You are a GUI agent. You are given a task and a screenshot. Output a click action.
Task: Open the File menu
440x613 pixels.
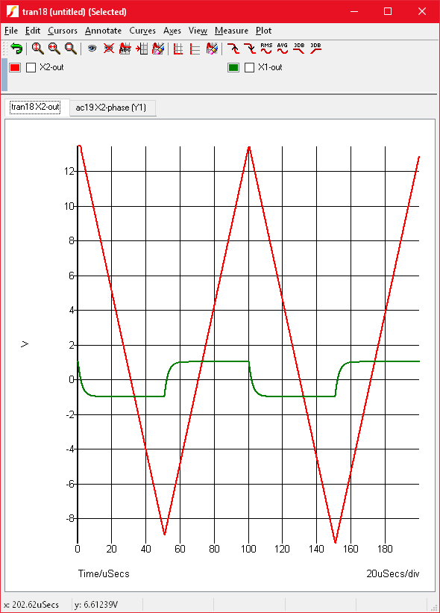point(11,31)
